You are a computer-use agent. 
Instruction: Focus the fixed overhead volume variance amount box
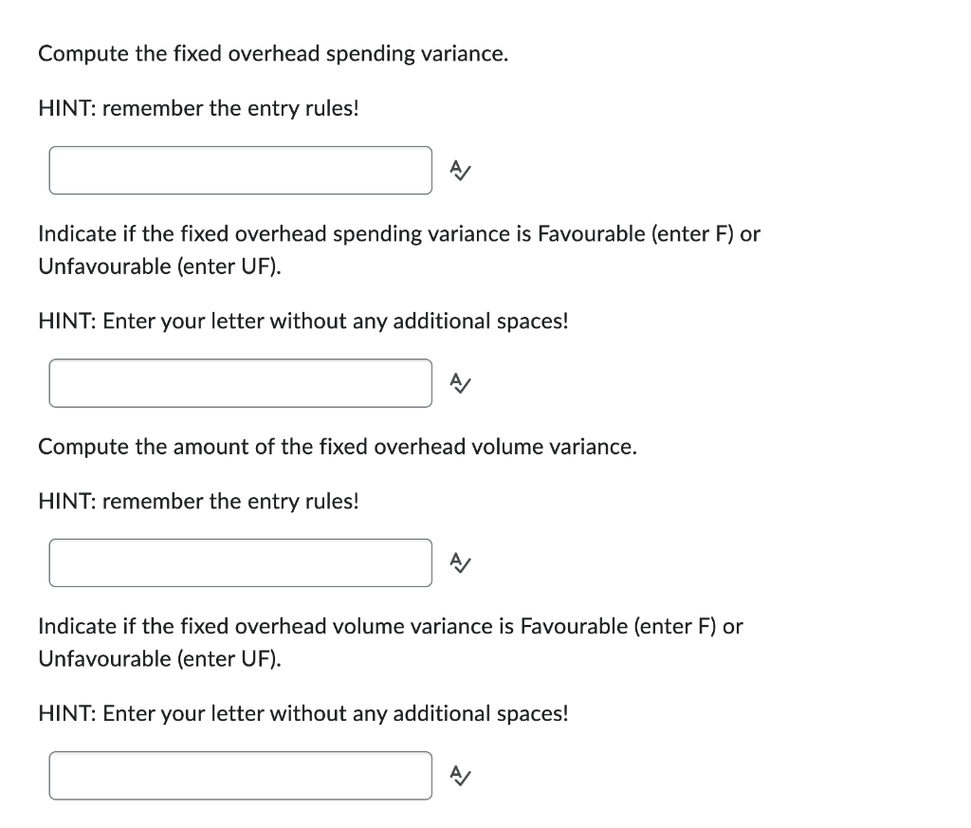(241, 563)
